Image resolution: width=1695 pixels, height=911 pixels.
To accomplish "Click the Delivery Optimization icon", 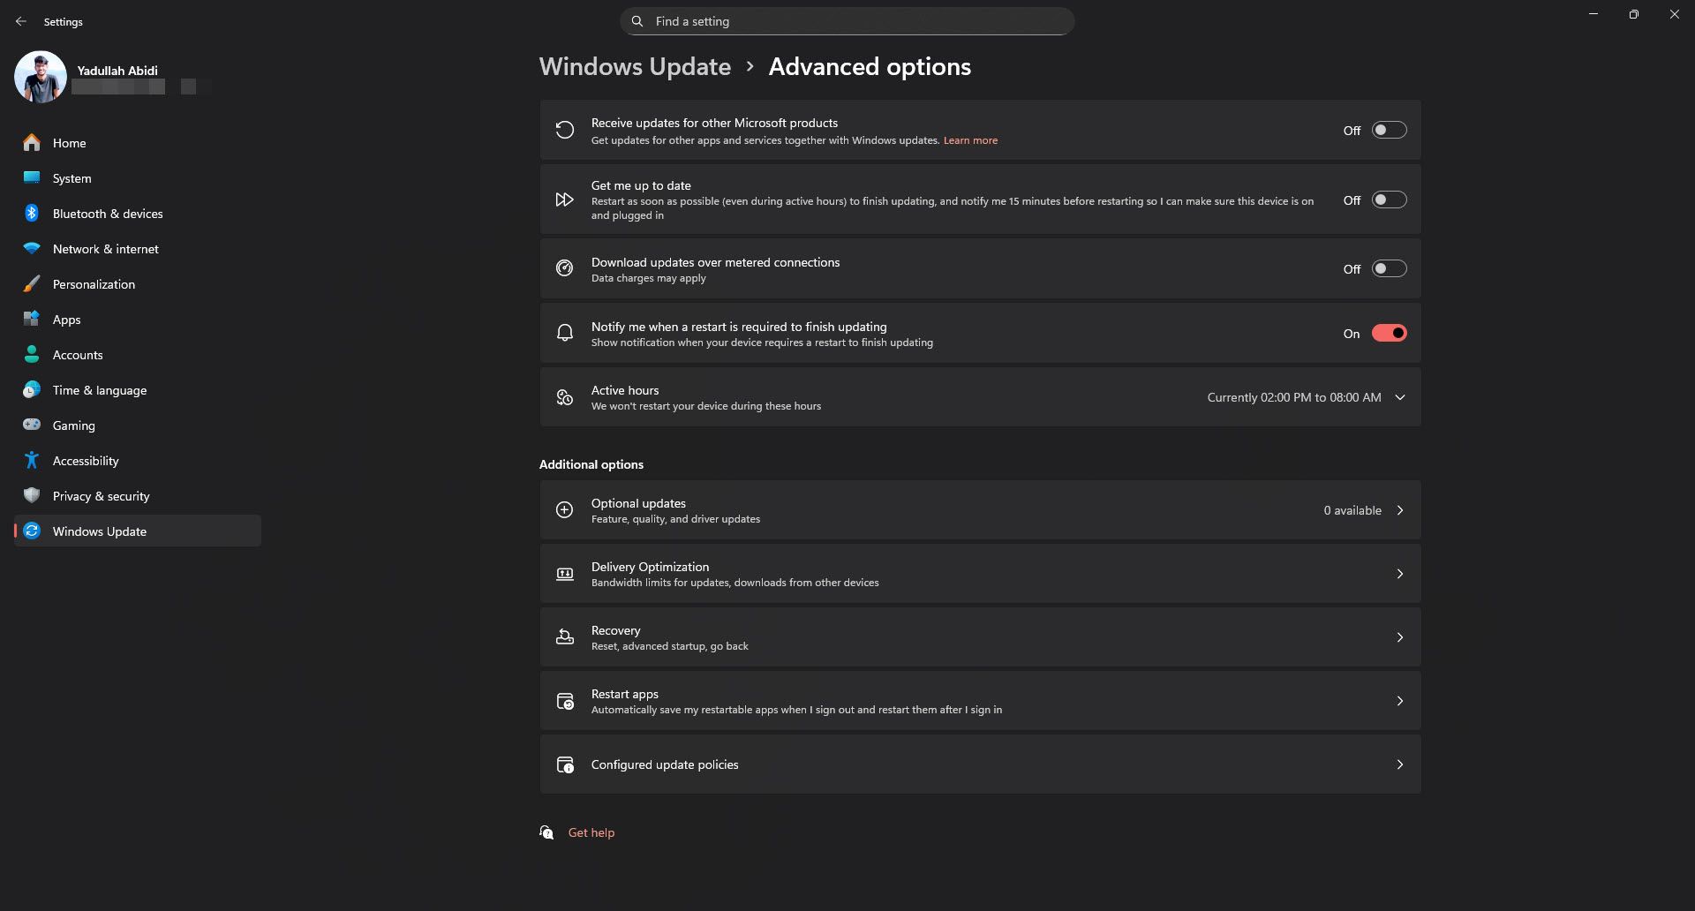I will click(x=564, y=573).
